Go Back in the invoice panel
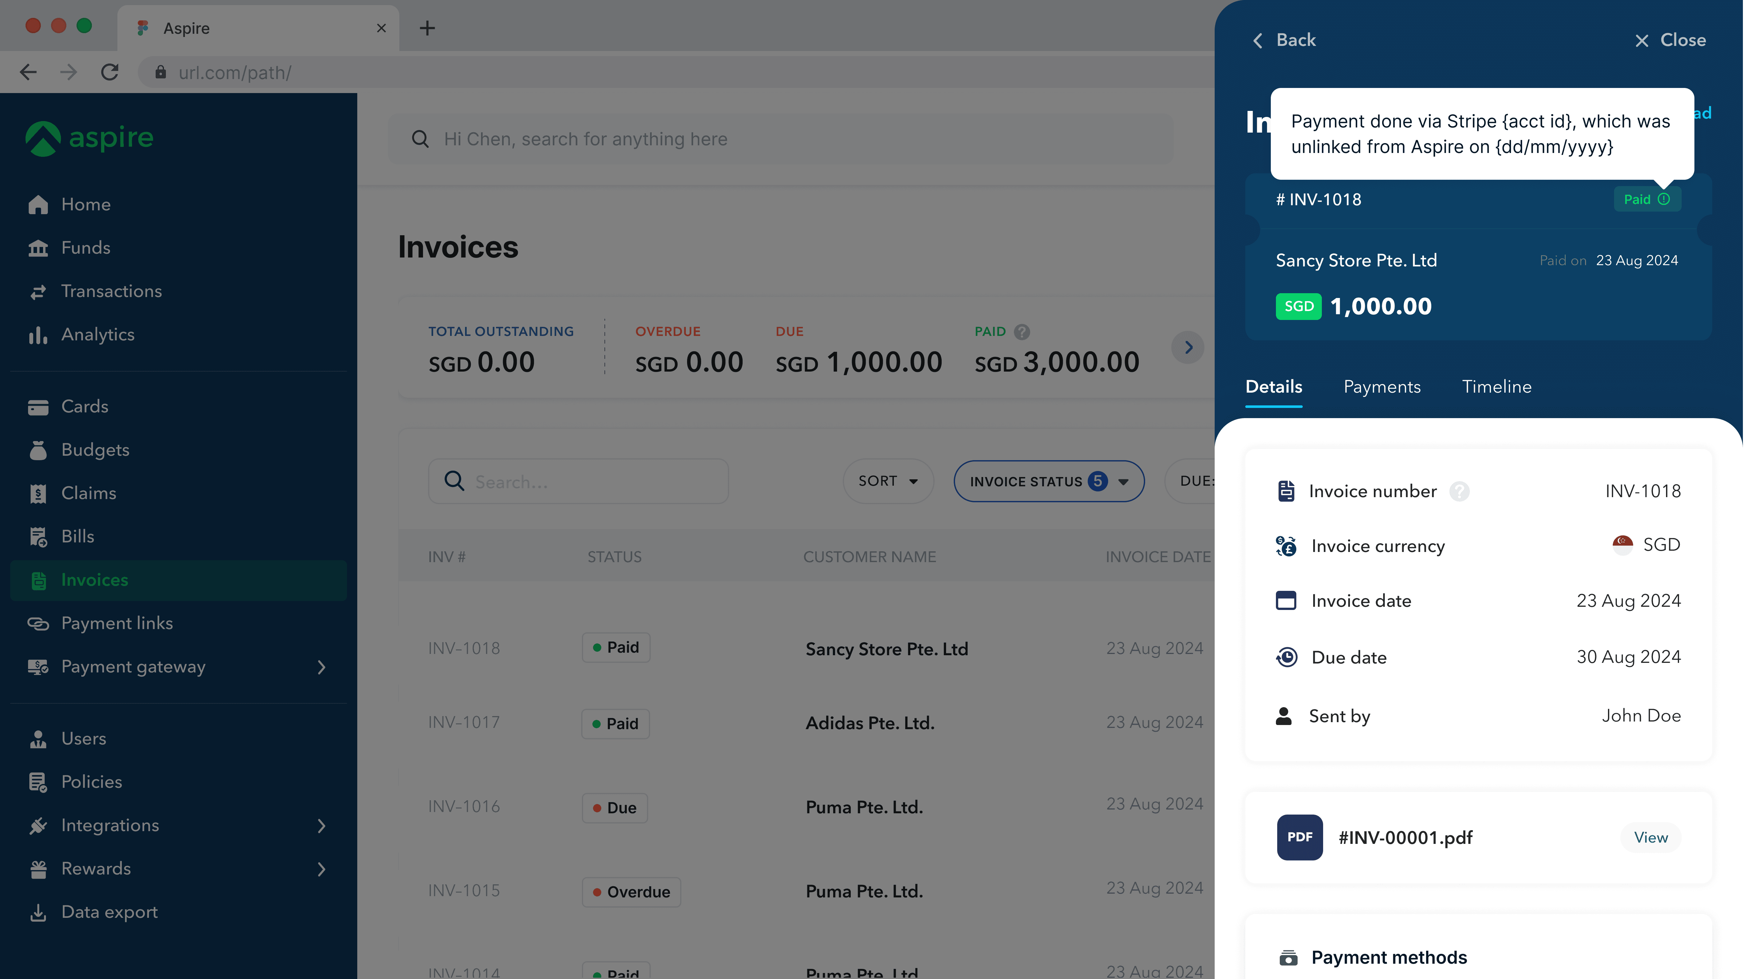Image resolution: width=1748 pixels, height=979 pixels. (x=1285, y=40)
